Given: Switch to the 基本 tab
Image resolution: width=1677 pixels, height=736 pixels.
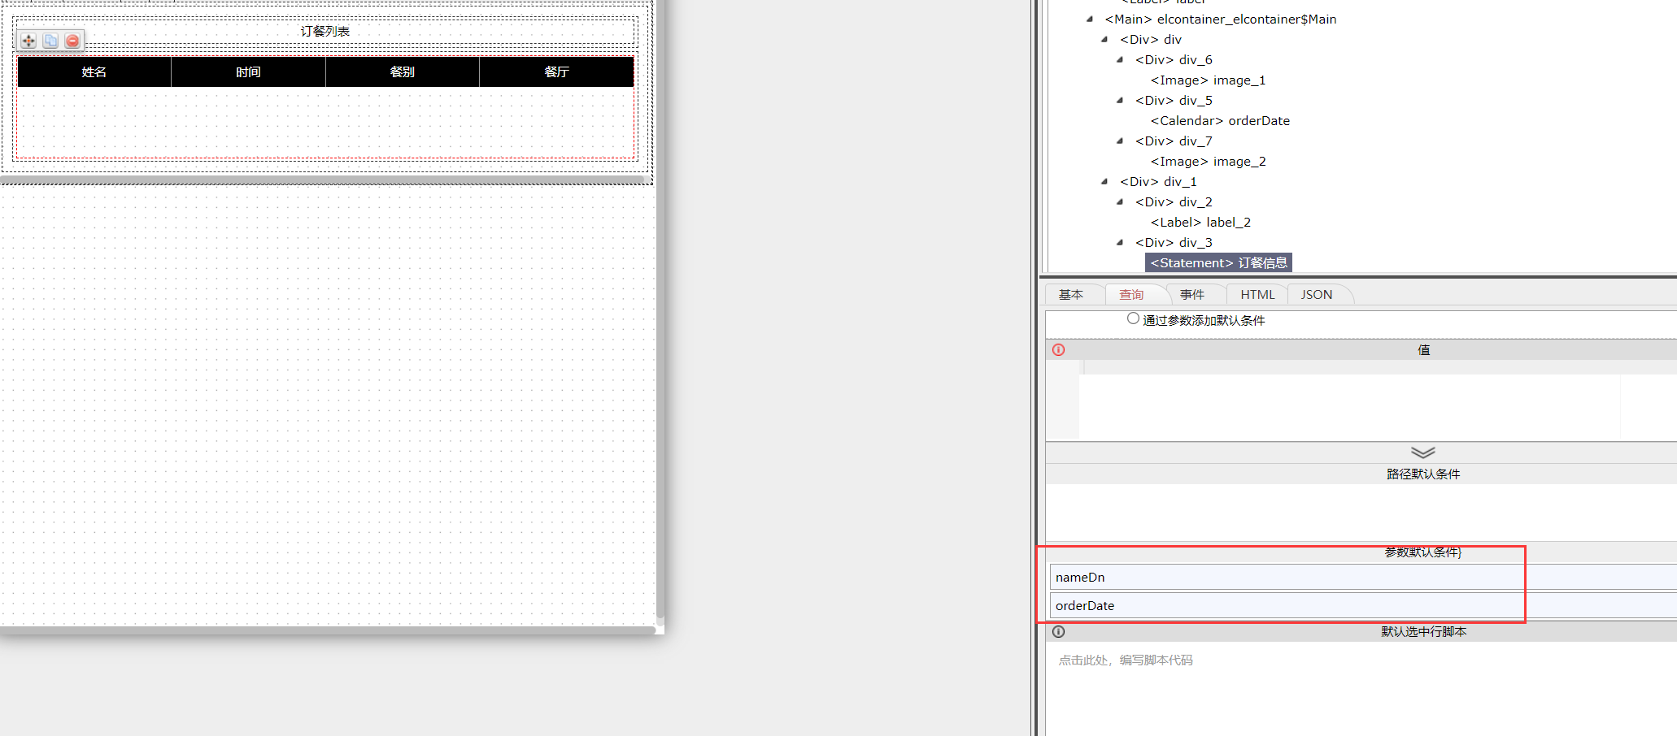Looking at the screenshot, I should click(1071, 295).
